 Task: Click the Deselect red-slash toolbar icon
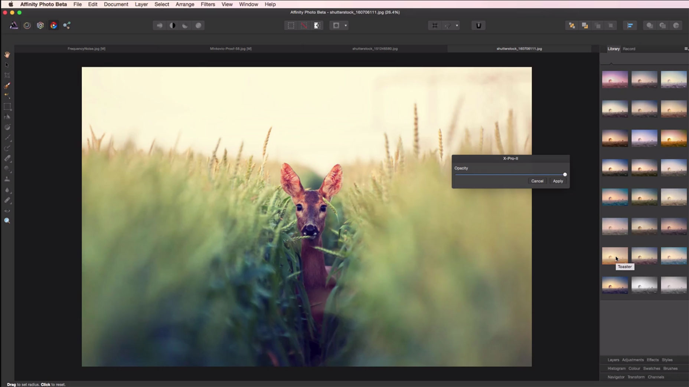(x=304, y=26)
